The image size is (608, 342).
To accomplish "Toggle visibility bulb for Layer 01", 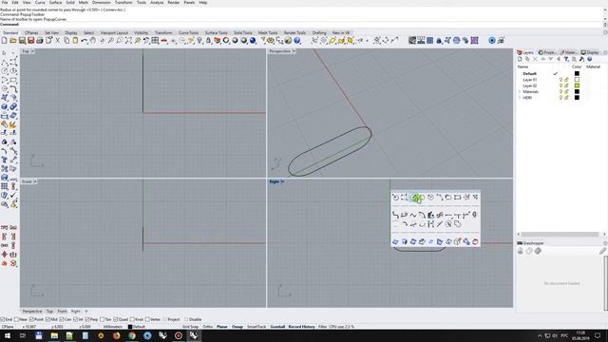I will 560,80.
